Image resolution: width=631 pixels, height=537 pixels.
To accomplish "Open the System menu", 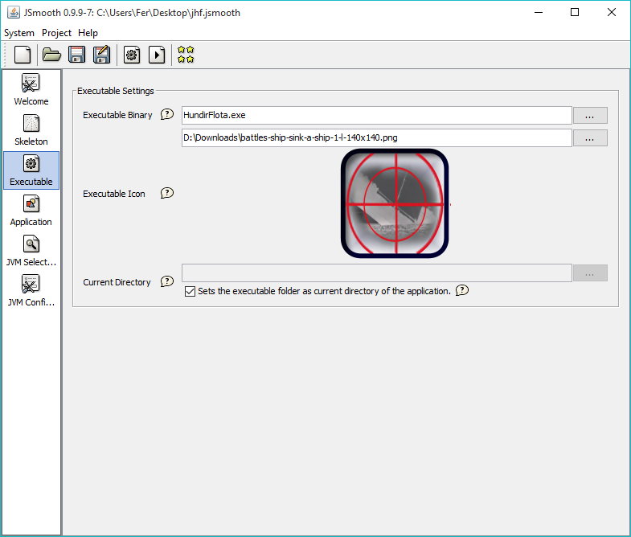I will [19, 33].
